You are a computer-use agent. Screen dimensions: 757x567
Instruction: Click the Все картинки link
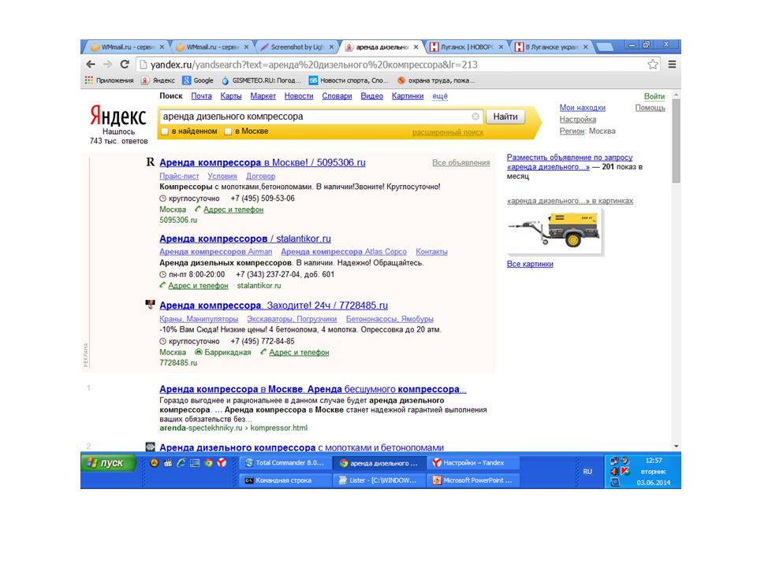pos(530,264)
